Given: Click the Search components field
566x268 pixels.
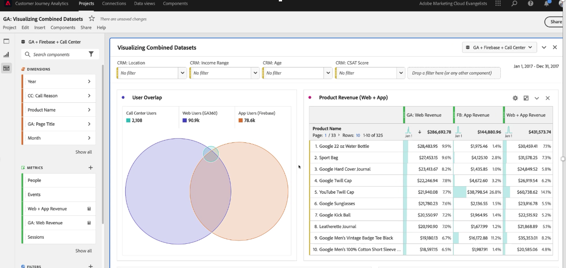Looking at the screenshot, I should (x=54, y=54).
